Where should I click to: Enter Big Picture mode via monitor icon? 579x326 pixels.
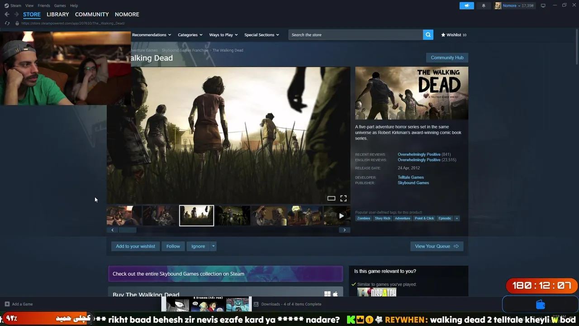click(543, 5)
